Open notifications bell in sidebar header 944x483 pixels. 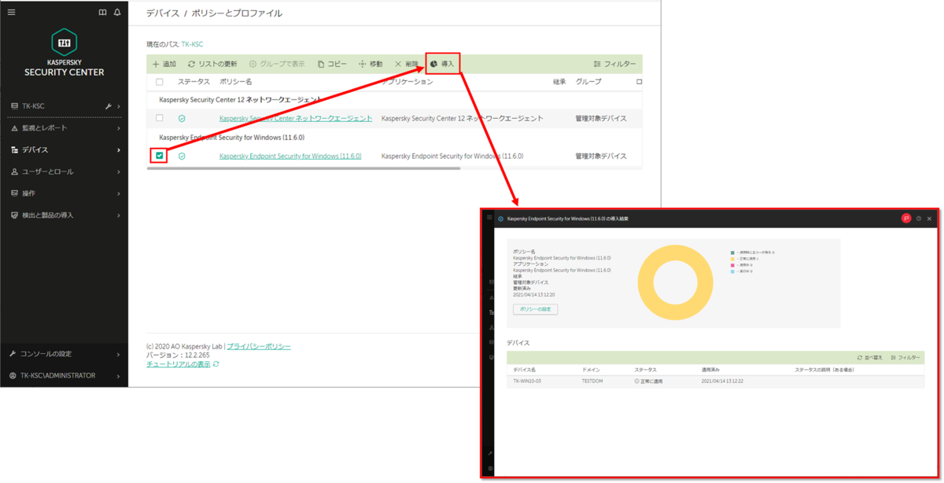click(x=117, y=13)
